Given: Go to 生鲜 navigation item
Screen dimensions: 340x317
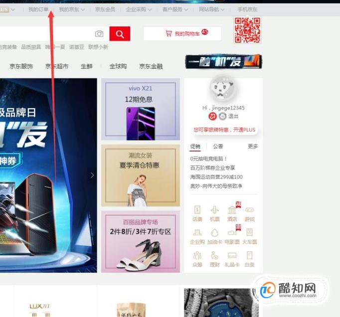Looking at the screenshot, I should coord(87,66).
